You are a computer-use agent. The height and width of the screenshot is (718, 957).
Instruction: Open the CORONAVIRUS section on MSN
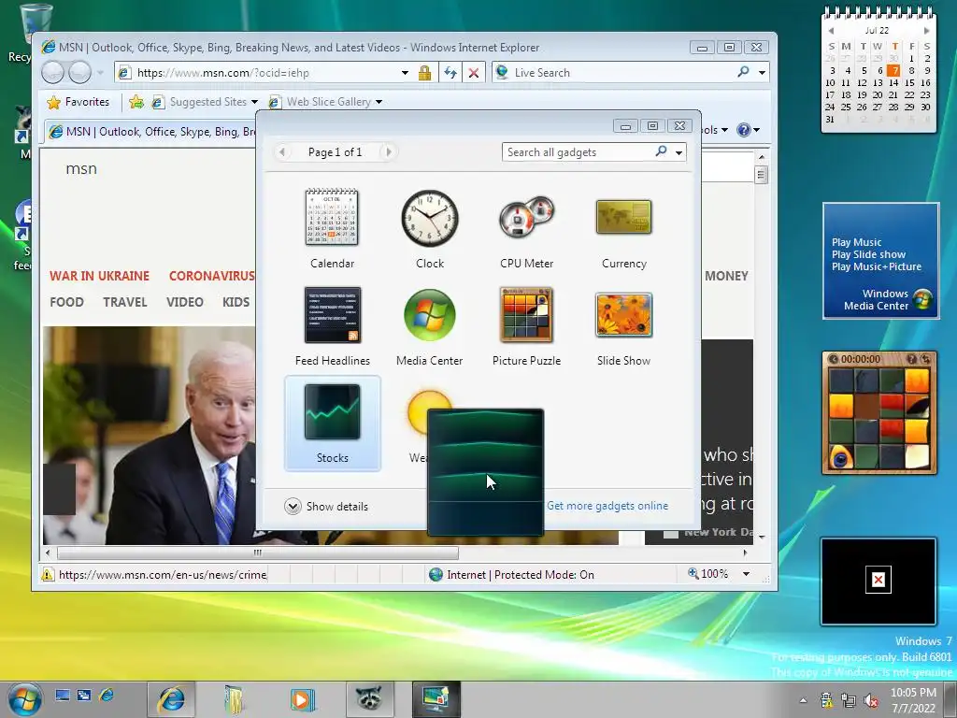pyautogui.click(x=211, y=276)
